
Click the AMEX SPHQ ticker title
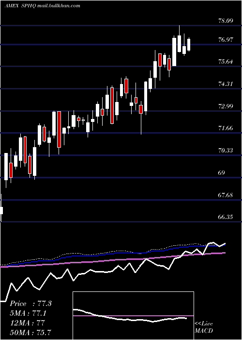tap(20, 5)
